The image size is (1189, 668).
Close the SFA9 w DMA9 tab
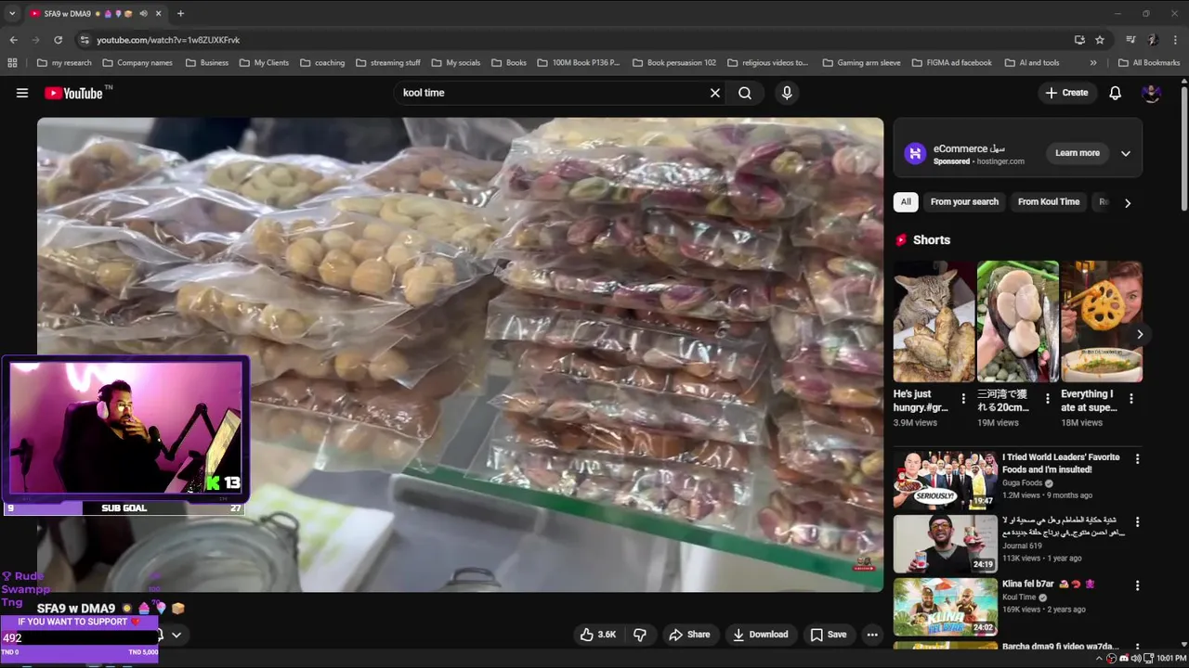(x=159, y=14)
